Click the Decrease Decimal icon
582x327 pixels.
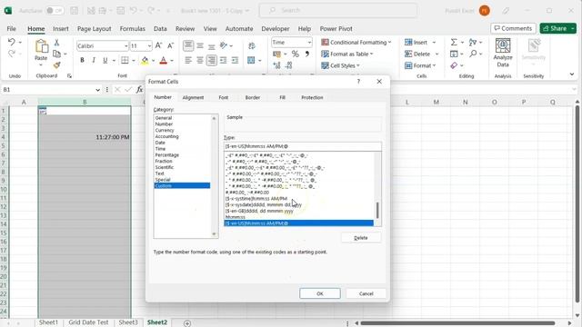coord(289,65)
